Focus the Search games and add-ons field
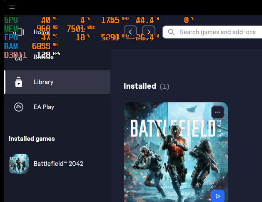 212,32
